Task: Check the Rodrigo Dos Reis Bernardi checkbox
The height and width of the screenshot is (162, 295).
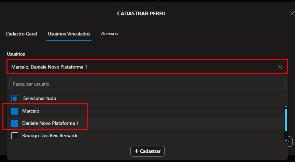Action: click(15, 136)
